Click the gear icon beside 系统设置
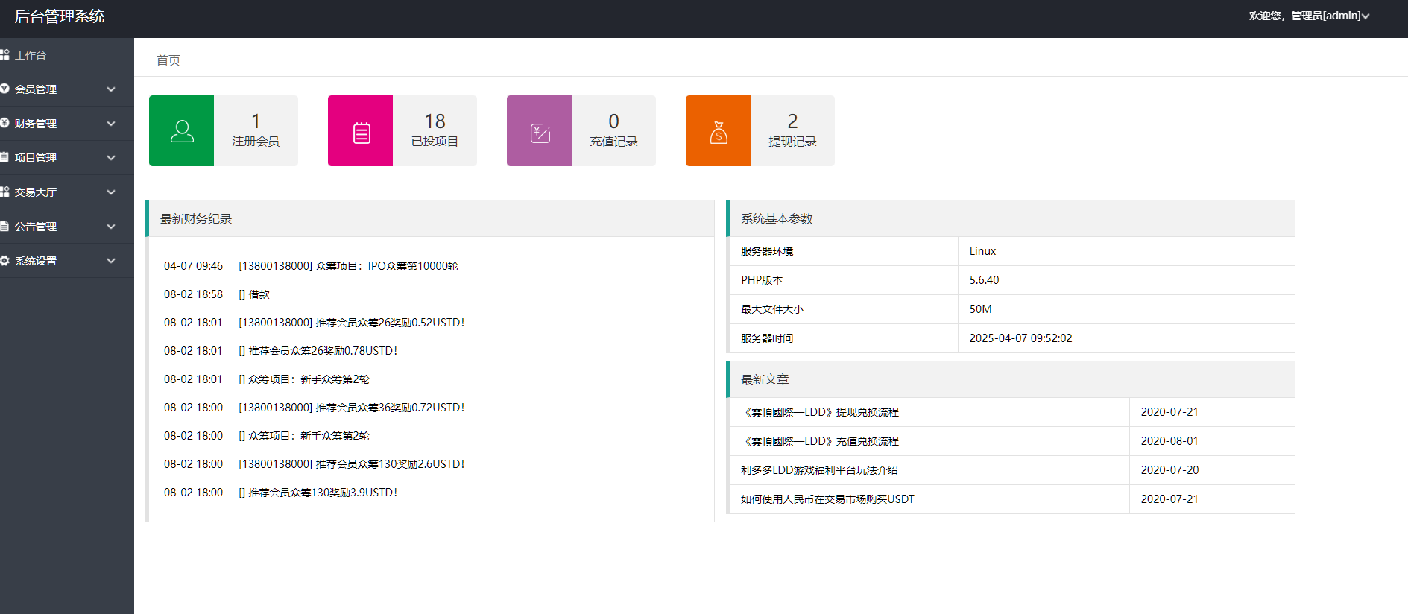The height and width of the screenshot is (614, 1408). point(4,261)
